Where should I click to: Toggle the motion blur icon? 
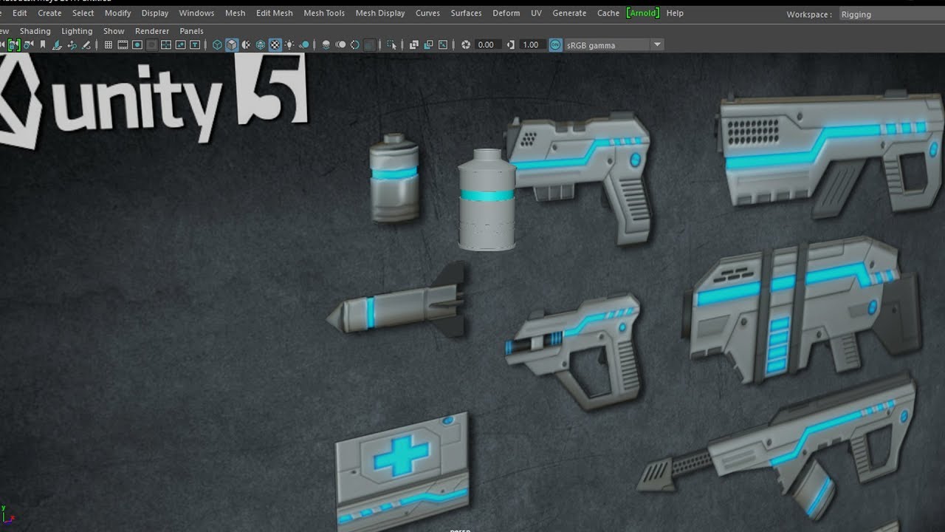340,45
